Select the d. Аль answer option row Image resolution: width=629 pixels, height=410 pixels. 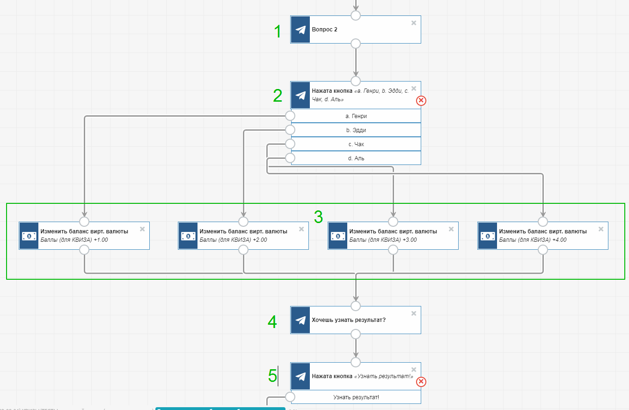pos(356,158)
